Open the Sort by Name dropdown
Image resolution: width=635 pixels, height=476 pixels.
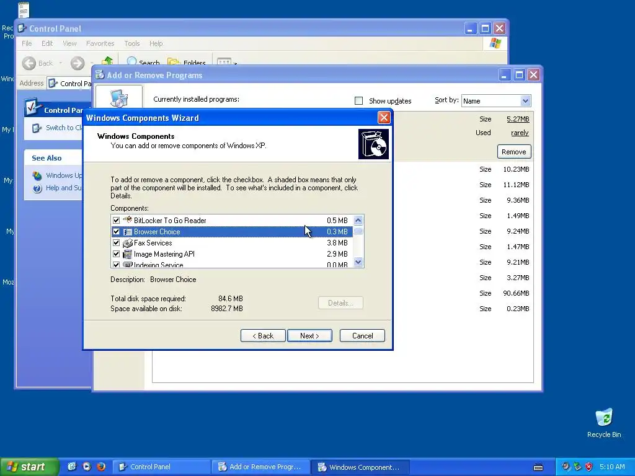(x=525, y=101)
